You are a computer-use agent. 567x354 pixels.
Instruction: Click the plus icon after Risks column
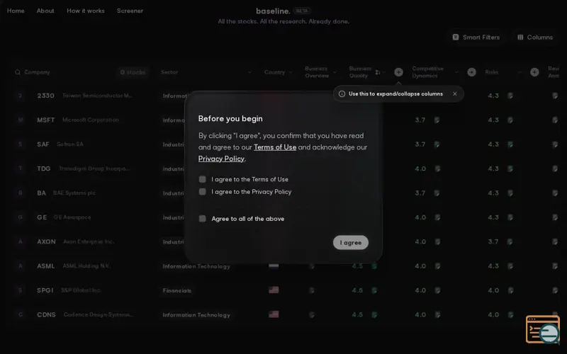pyautogui.click(x=534, y=72)
